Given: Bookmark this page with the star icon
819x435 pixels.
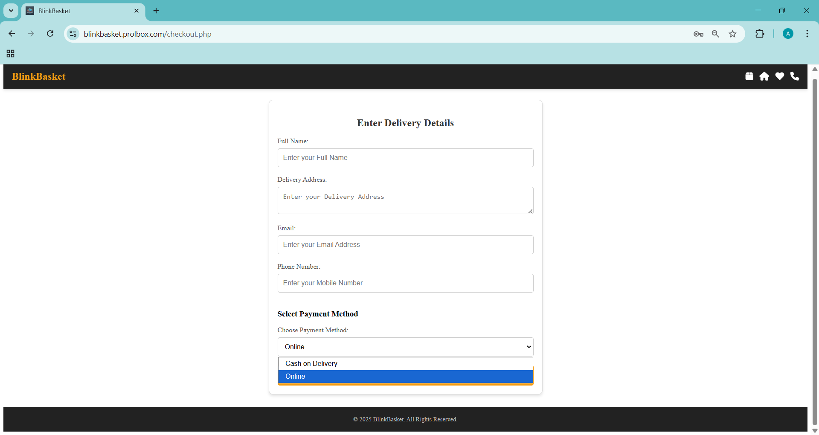Looking at the screenshot, I should point(732,34).
